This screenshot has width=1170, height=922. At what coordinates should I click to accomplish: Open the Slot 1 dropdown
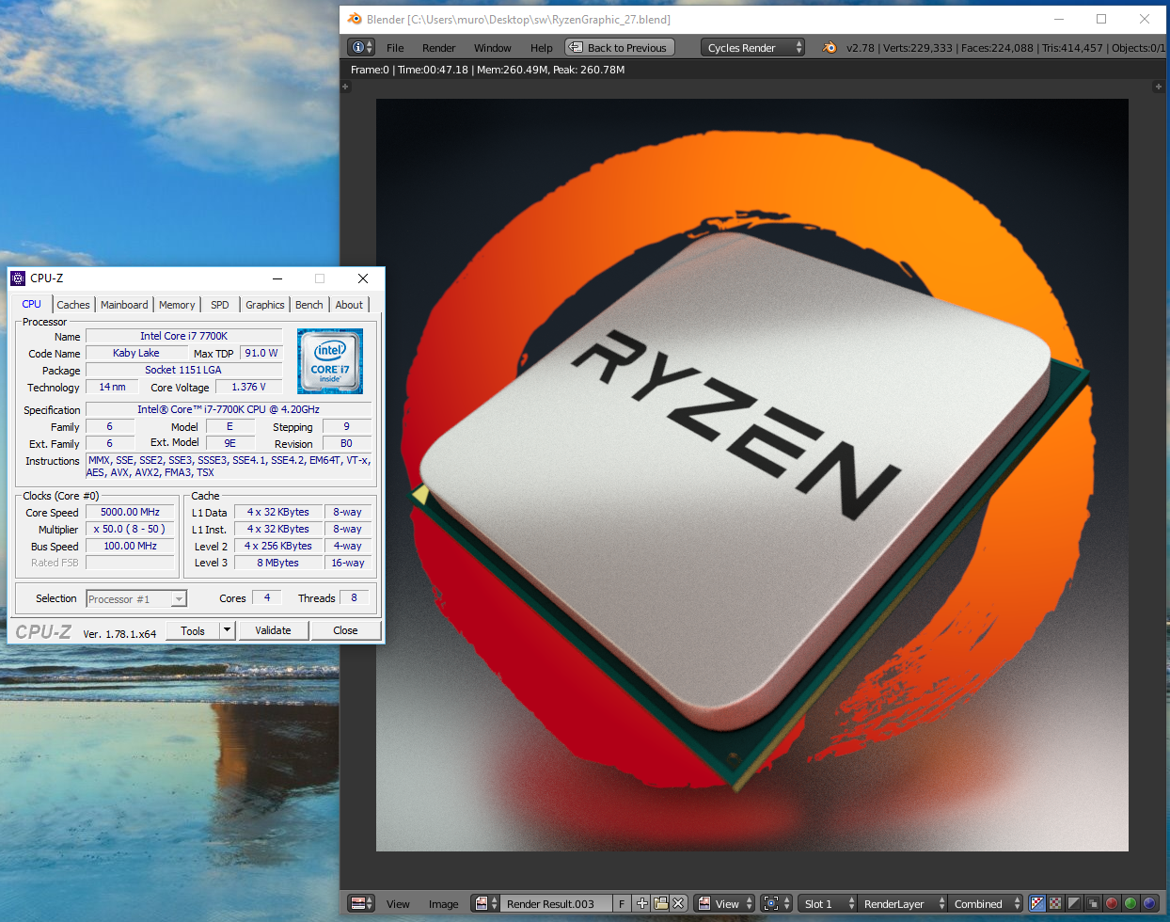point(828,903)
